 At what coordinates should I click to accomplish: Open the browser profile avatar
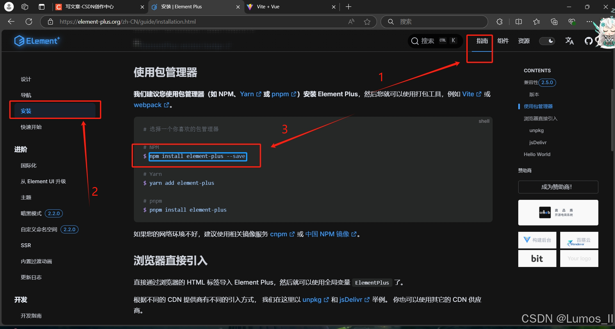coord(9,6)
